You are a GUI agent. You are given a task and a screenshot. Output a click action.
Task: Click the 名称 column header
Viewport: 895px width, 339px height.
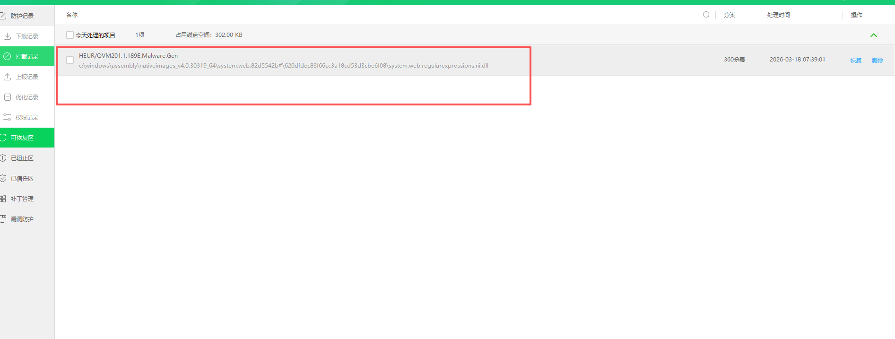[x=72, y=15]
